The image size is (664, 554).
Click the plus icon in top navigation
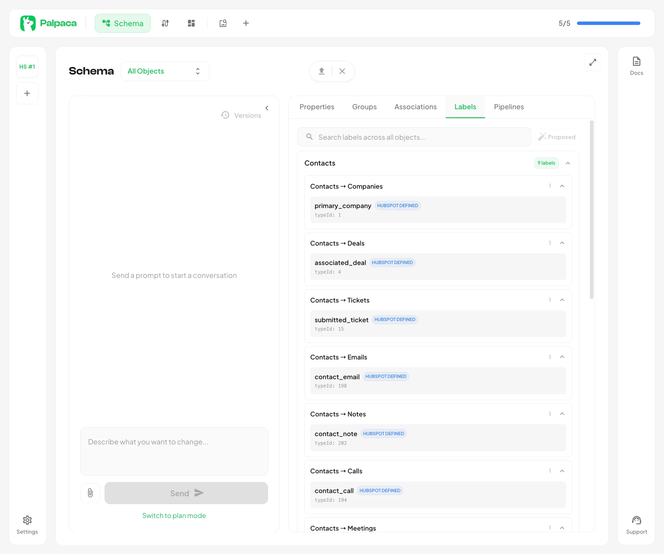tap(246, 23)
